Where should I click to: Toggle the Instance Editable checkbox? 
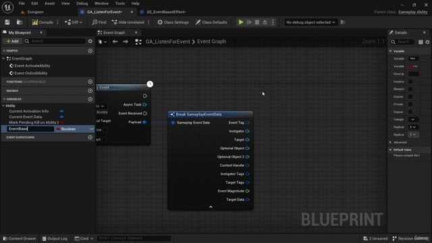coord(410,82)
